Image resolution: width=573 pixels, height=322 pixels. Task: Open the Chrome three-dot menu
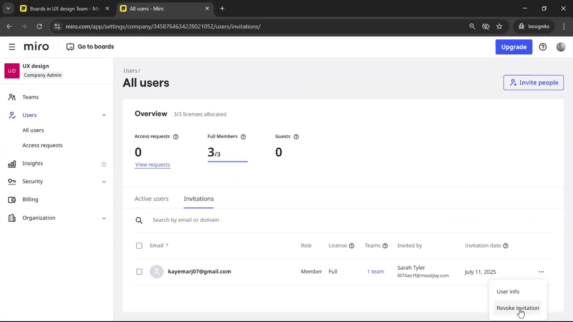click(x=563, y=26)
